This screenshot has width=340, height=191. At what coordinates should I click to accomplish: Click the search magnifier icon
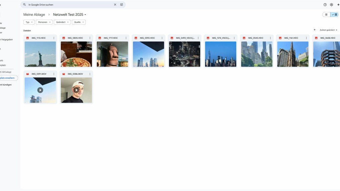24,5
